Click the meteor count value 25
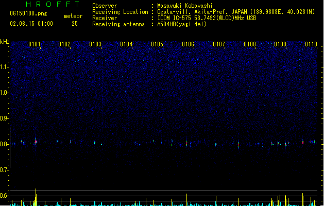The height and width of the screenshot is (206, 324). pyautogui.click(x=75, y=24)
